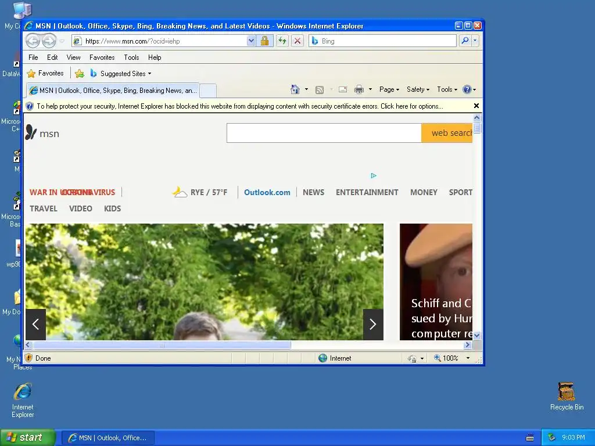Click the magnifying glass search button

point(465,41)
